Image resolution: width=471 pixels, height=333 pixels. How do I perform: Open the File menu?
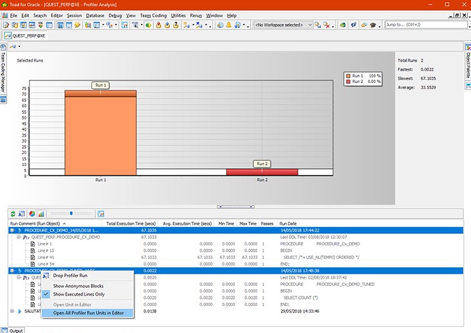click(14, 15)
